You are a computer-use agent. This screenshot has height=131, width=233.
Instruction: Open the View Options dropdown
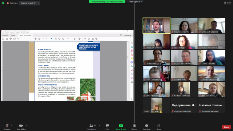tap(135, 1)
